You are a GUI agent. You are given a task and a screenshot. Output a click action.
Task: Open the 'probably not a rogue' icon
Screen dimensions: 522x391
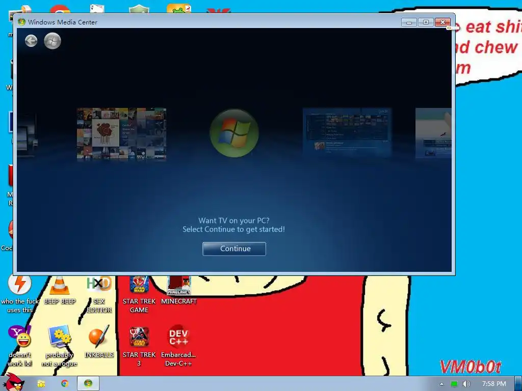(59, 346)
